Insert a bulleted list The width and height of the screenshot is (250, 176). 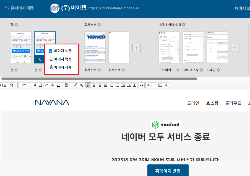click(117, 85)
